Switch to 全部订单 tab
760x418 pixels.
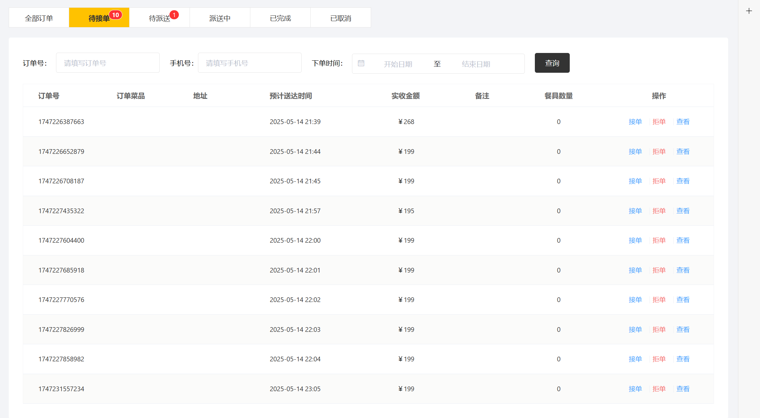tap(39, 18)
